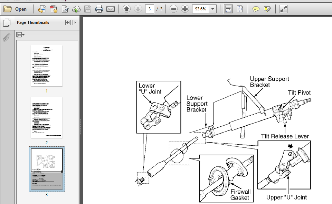Screen dimensions: 332x204
Task: Click the Page Thumbnails panel title
Action: coord(33,22)
